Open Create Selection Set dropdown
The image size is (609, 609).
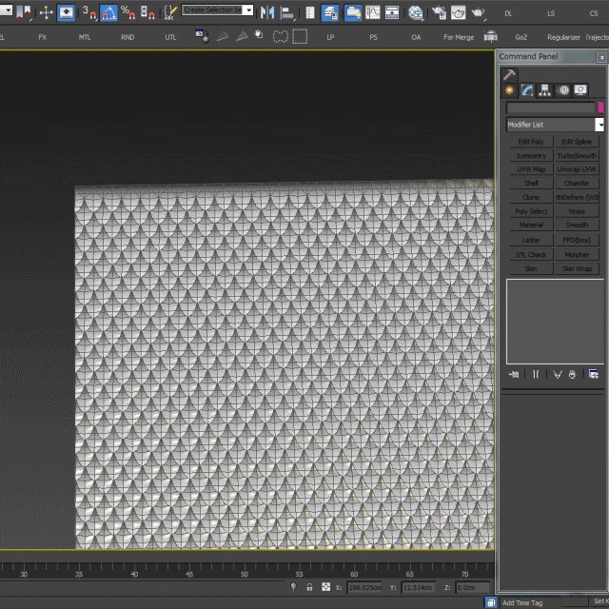pos(248,10)
